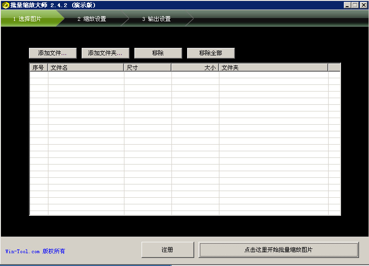The height and width of the screenshot is (266, 369).
Task: Close the 批量缩放大师 window
Action: coord(363,5)
